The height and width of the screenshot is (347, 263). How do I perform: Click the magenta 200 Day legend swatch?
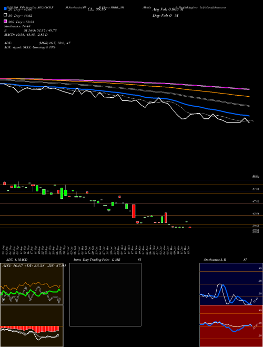click(5, 21)
